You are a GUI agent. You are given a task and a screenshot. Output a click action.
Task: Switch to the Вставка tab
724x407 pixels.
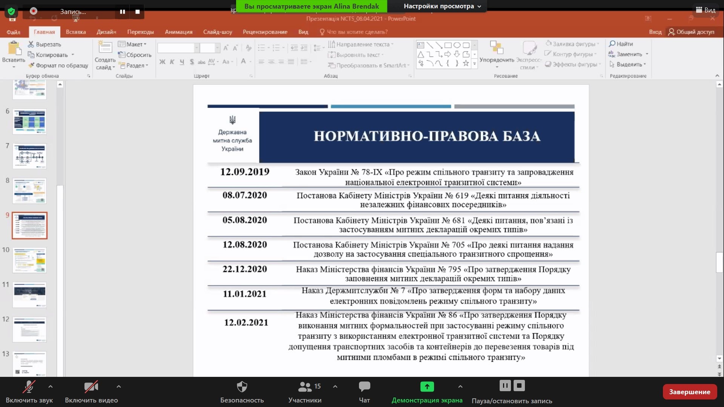76,32
